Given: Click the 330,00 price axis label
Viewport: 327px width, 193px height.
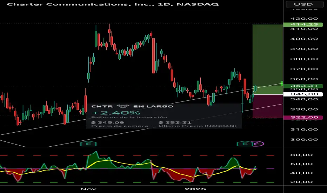Looking at the screenshot, I should [304, 109].
